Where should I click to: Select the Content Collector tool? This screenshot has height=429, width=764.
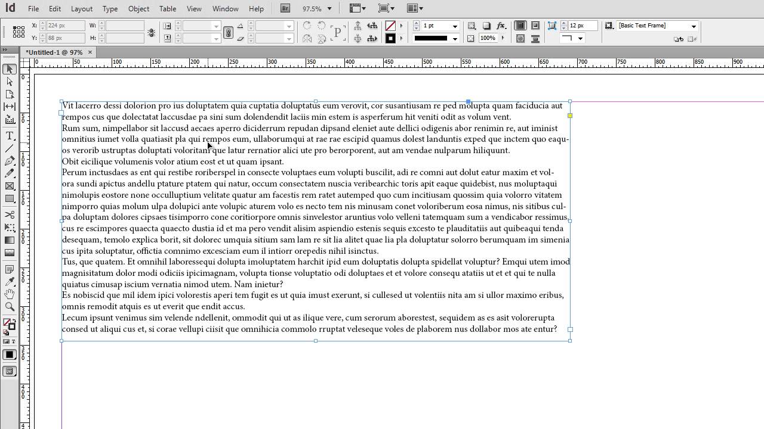click(x=10, y=119)
